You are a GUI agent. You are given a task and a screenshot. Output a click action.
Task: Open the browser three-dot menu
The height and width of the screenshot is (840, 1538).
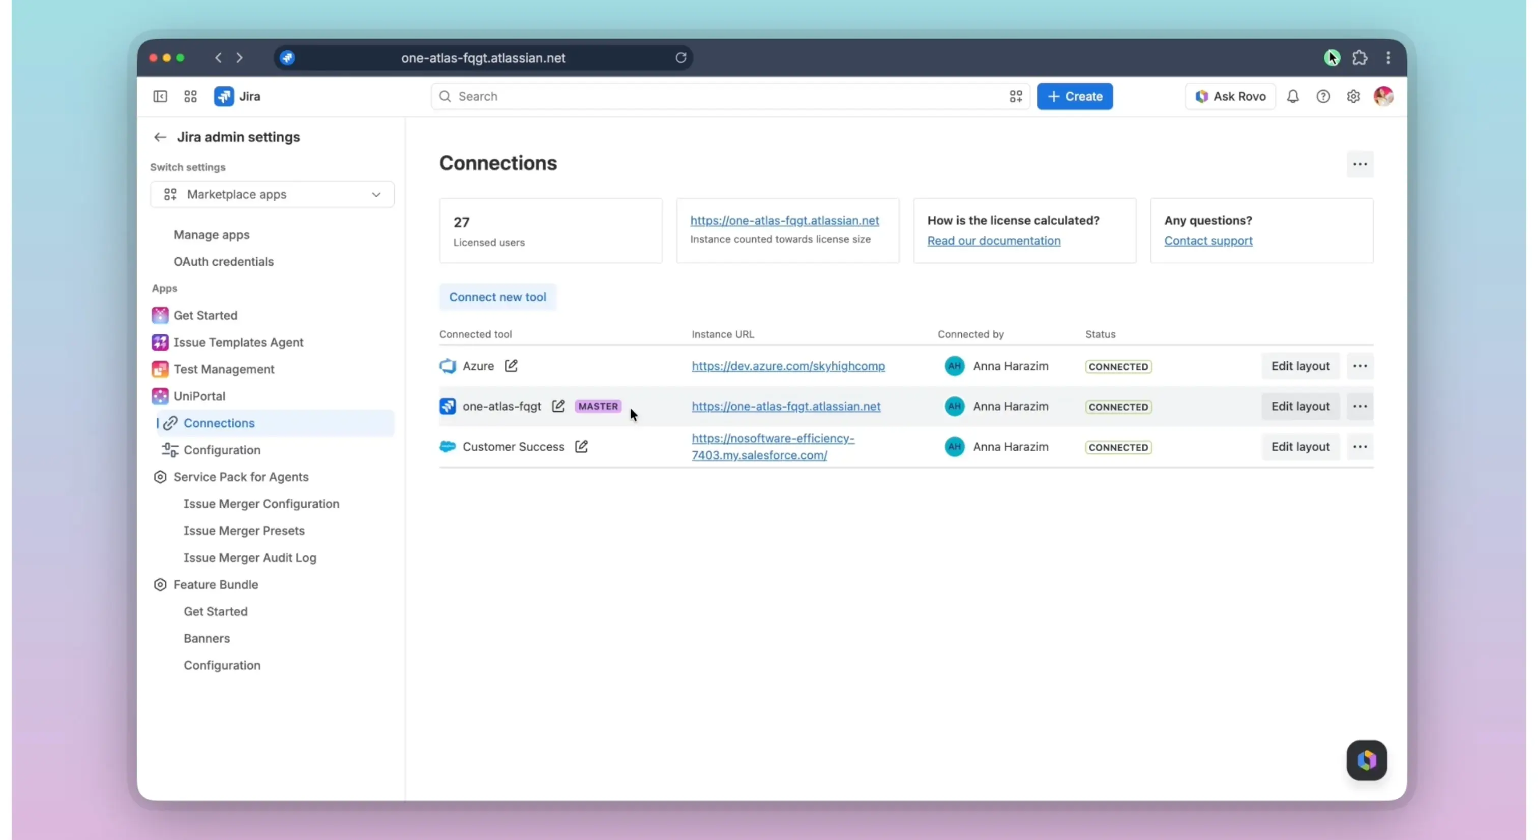click(1388, 58)
